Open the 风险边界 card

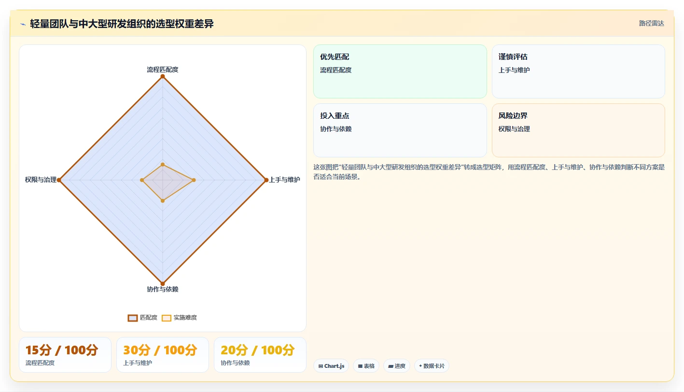tap(578, 130)
